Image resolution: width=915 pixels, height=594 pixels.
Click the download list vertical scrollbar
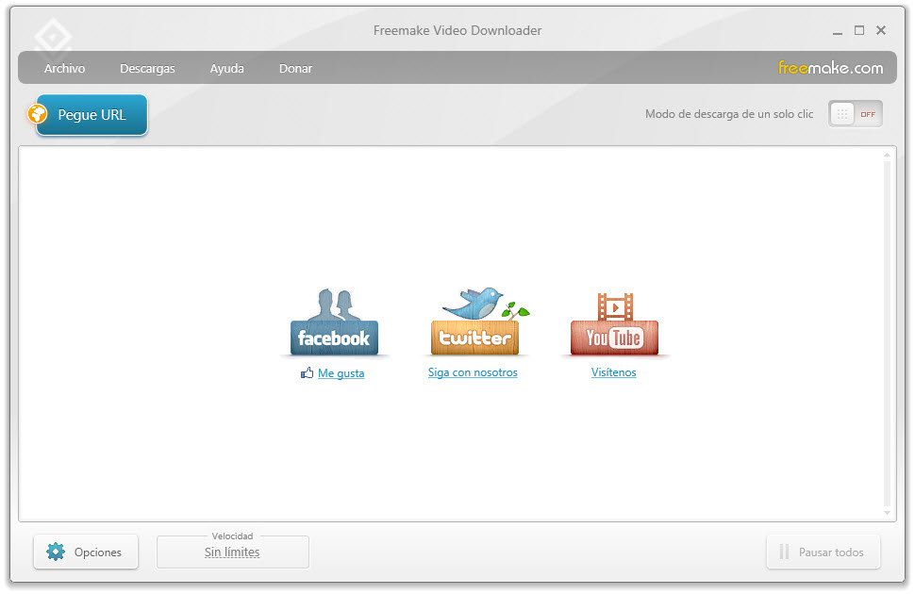(887, 334)
